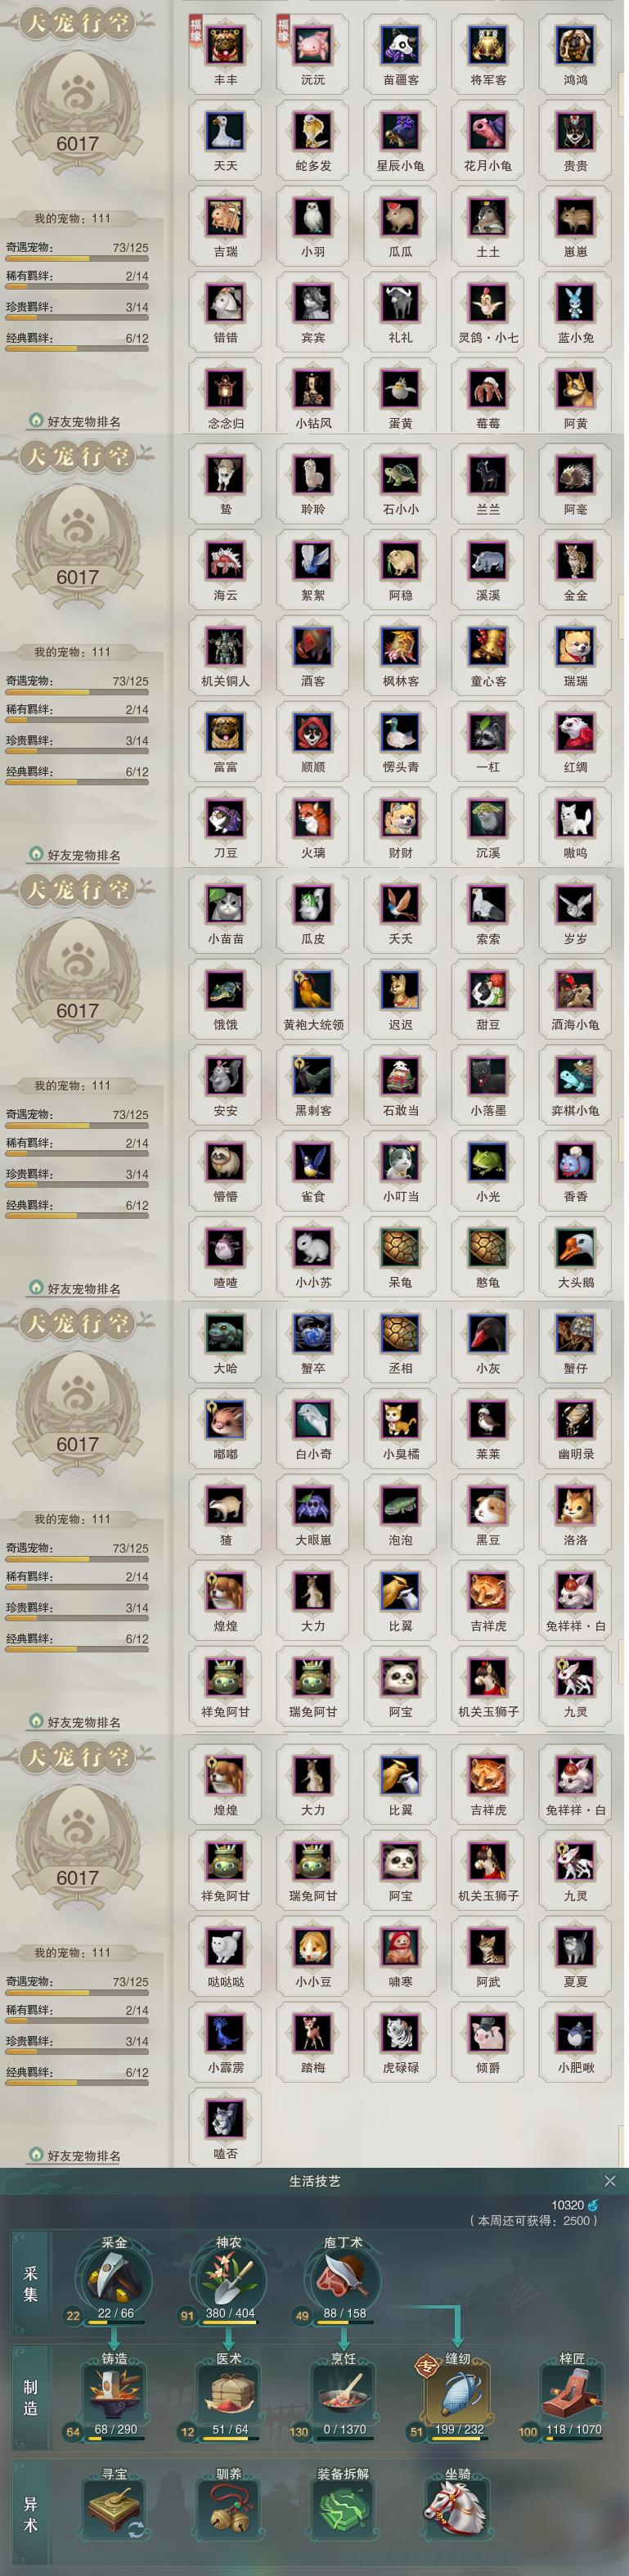Click the 坐骑 mount horse icon
Image resolution: width=629 pixels, height=2576 pixels.
click(x=457, y=2509)
